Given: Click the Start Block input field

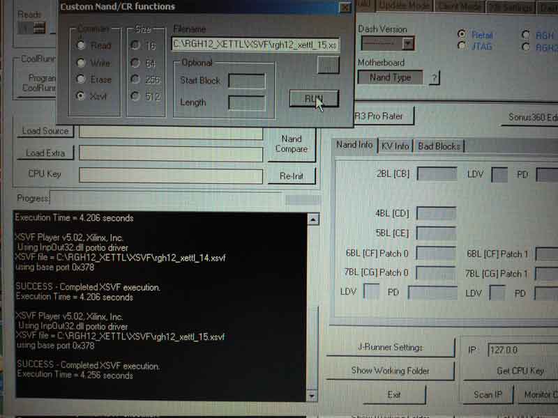Looking at the screenshot, I should click(247, 81).
